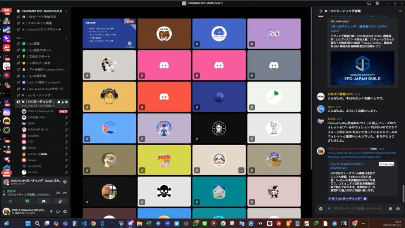Click the カルダノ信者[ISPF] username in chat
The image size is (405, 228).
click(341, 94)
